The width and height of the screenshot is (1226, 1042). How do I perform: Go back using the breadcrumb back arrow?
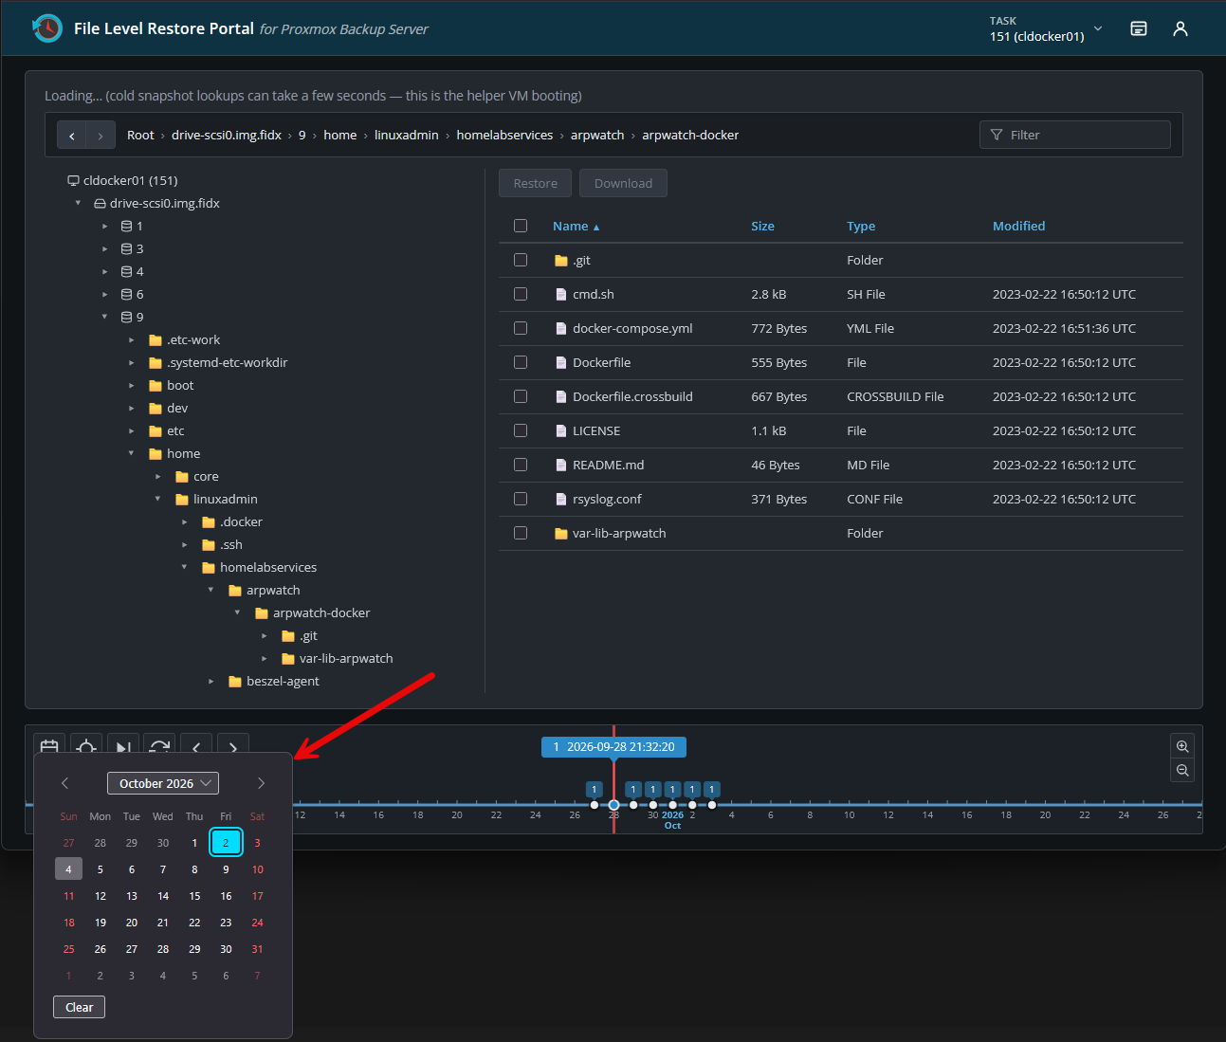tap(72, 135)
